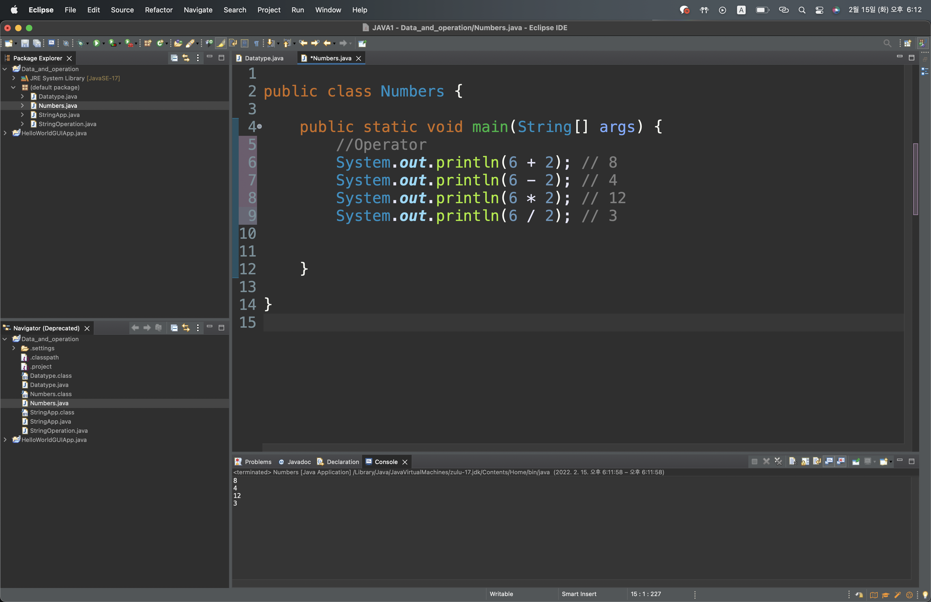Click the editor vertical scrollbar thumb
The width and height of the screenshot is (931, 602).
(915, 179)
